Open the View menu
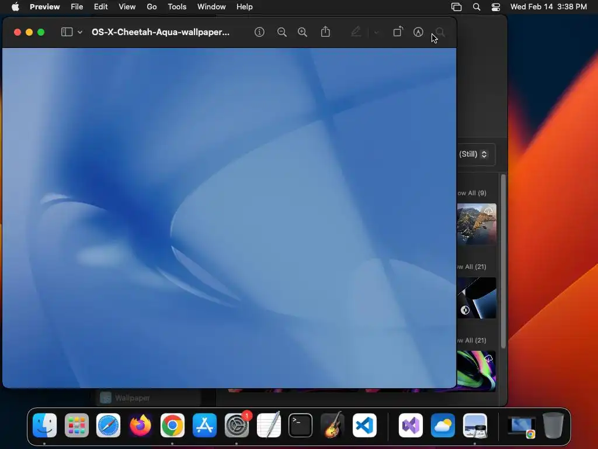This screenshot has width=598, height=449. pyautogui.click(x=127, y=7)
